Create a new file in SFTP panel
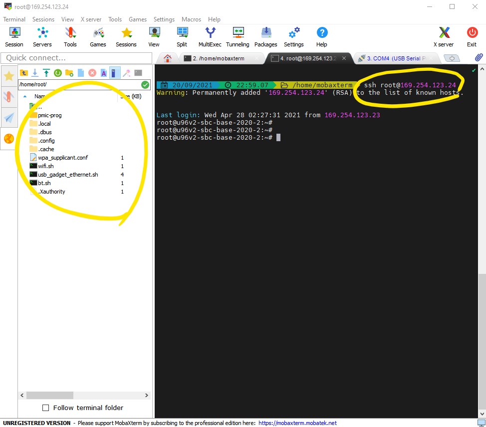The image size is (486, 427). [x=81, y=73]
